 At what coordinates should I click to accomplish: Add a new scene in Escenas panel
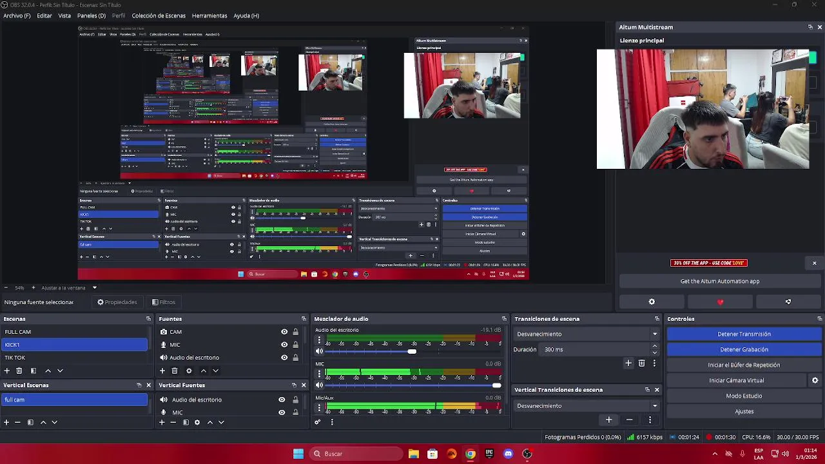click(7, 371)
